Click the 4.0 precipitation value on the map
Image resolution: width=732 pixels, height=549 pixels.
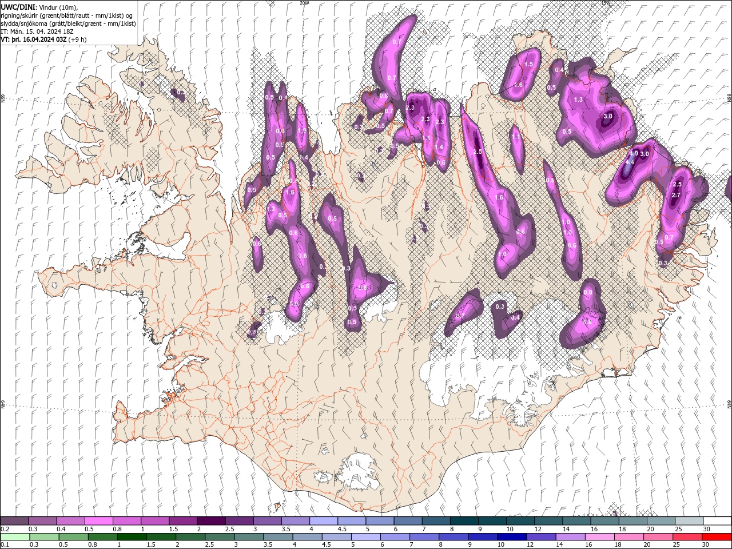(633, 154)
